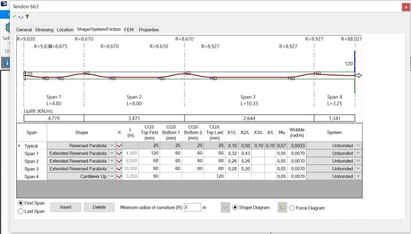Select the Last Span radio button
This screenshot has height=234, width=411.
pyautogui.click(x=21, y=211)
